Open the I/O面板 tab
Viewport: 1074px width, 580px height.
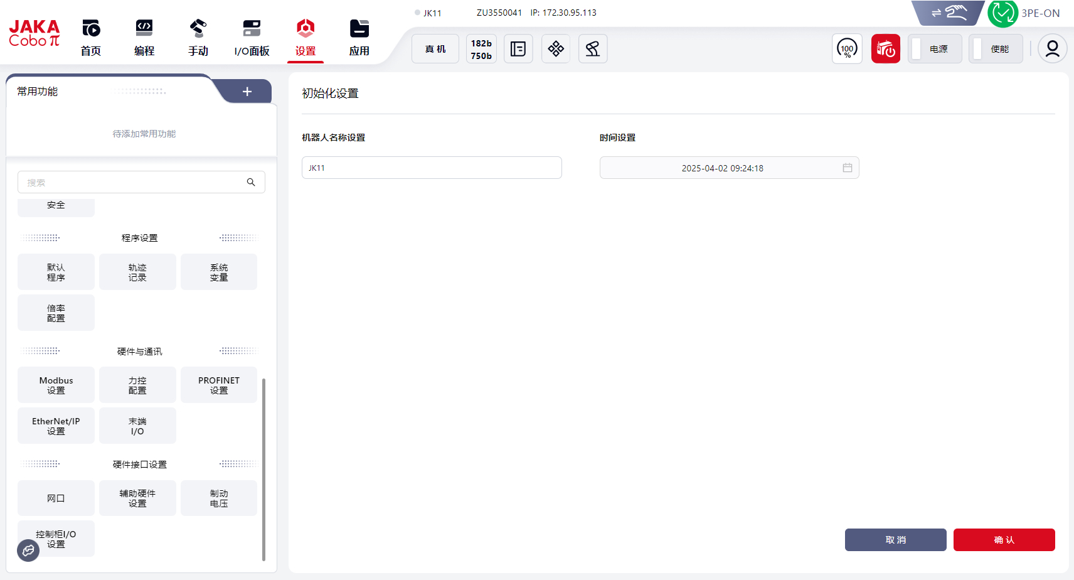pyautogui.click(x=252, y=38)
